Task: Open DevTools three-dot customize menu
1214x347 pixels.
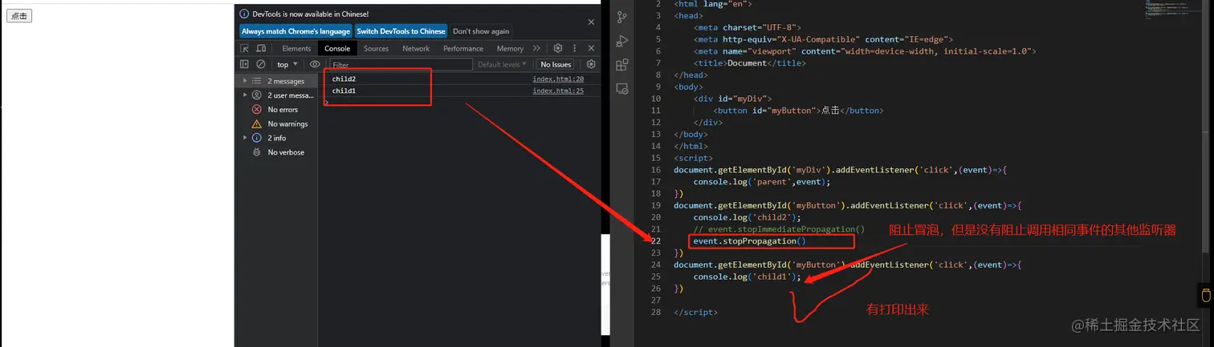Action: pyautogui.click(x=575, y=48)
